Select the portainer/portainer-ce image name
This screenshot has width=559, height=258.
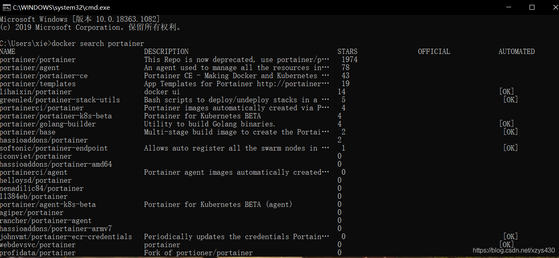click(44, 76)
